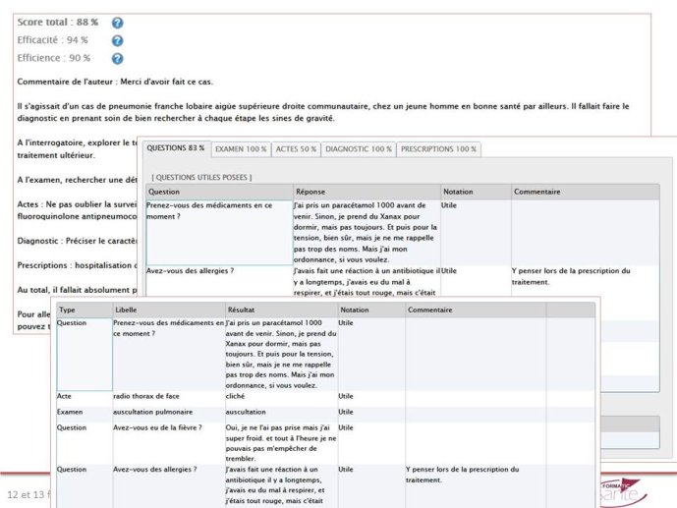Click the 'Score total : 88 %' text
Image resolution: width=677 pixels, height=508 pixels.
pyautogui.click(x=58, y=22)
